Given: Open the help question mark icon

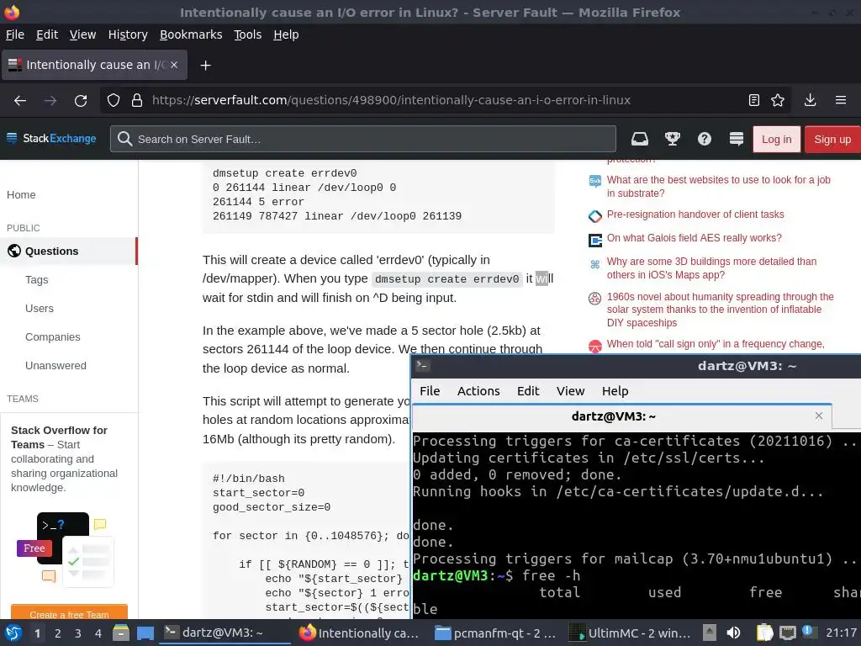Looking at the screenshot, I should pyautogui.click(x=705, y=139).
